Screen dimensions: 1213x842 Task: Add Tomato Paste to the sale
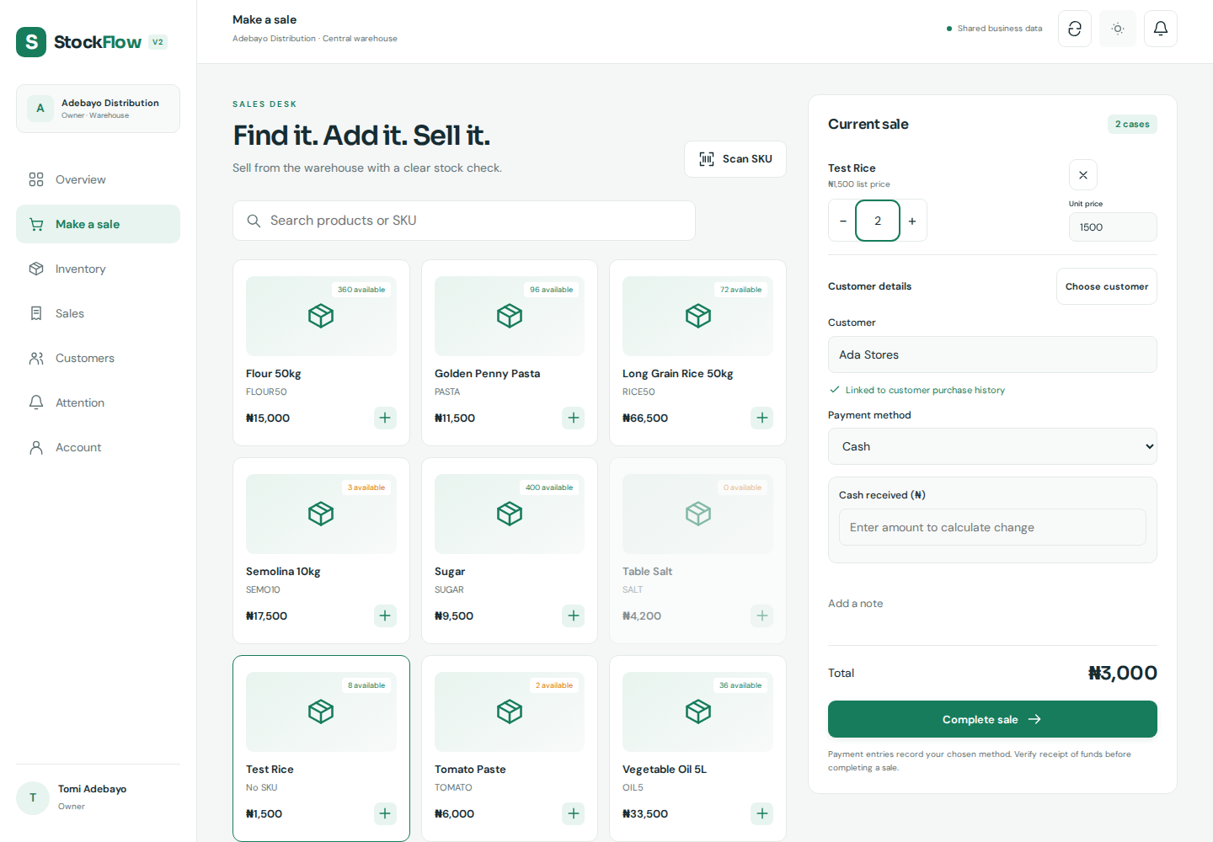coord(574,813)
